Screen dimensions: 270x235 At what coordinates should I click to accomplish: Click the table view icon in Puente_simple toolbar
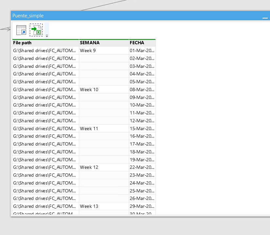point(21,30)
